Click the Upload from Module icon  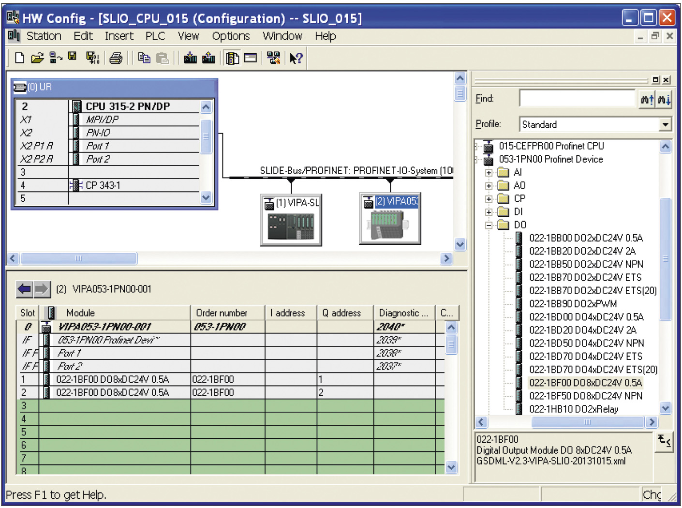pyautogui.click(x=209, y=58)
